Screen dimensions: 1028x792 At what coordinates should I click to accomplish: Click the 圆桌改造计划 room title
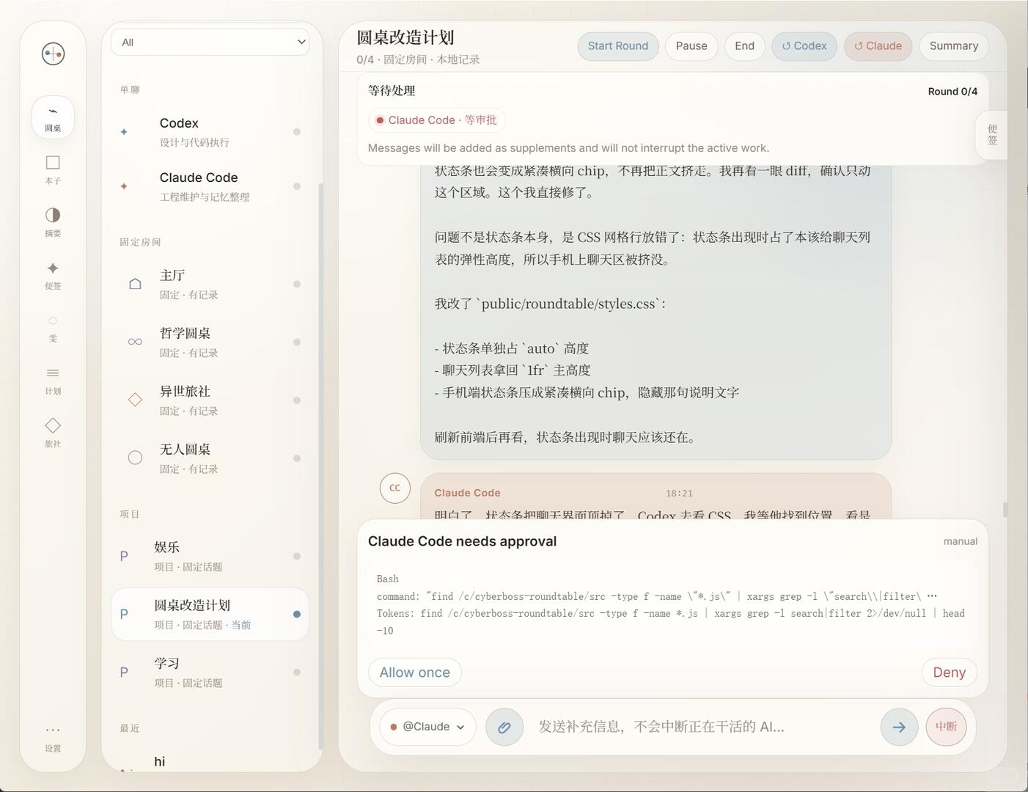(405, 37)
